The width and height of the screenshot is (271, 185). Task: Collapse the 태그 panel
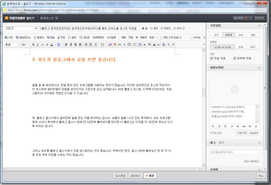(259, 143)
